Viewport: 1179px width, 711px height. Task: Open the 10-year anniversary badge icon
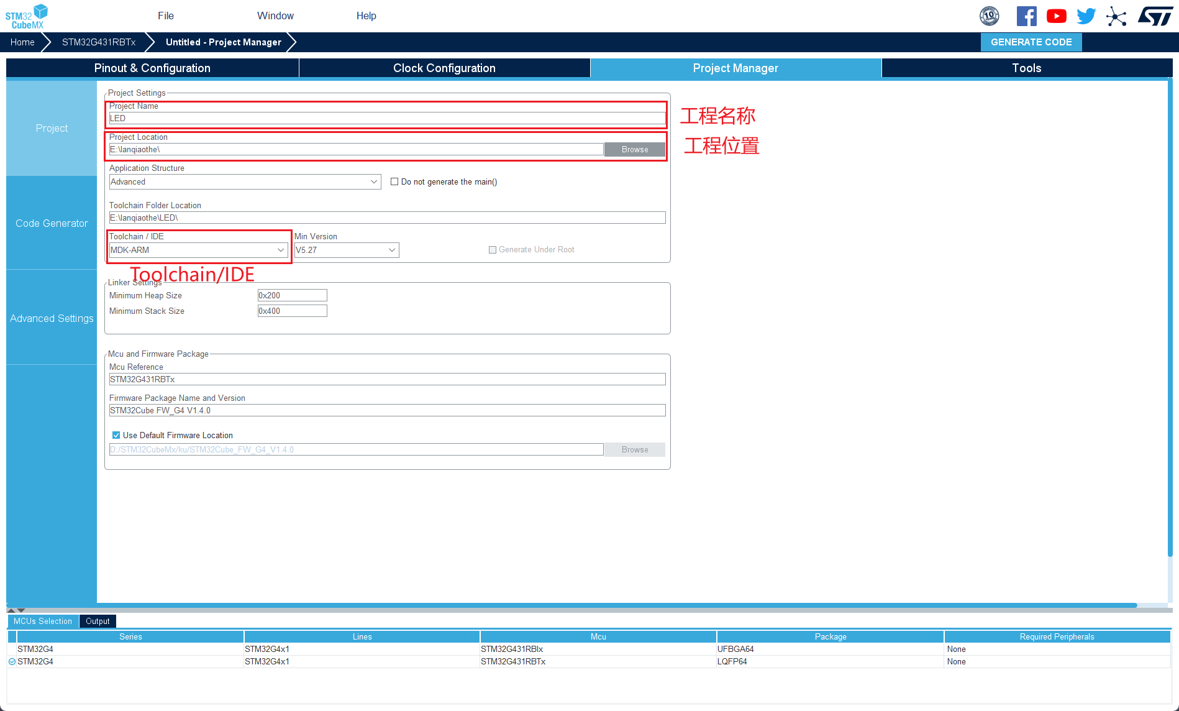(x=989, y=16)
